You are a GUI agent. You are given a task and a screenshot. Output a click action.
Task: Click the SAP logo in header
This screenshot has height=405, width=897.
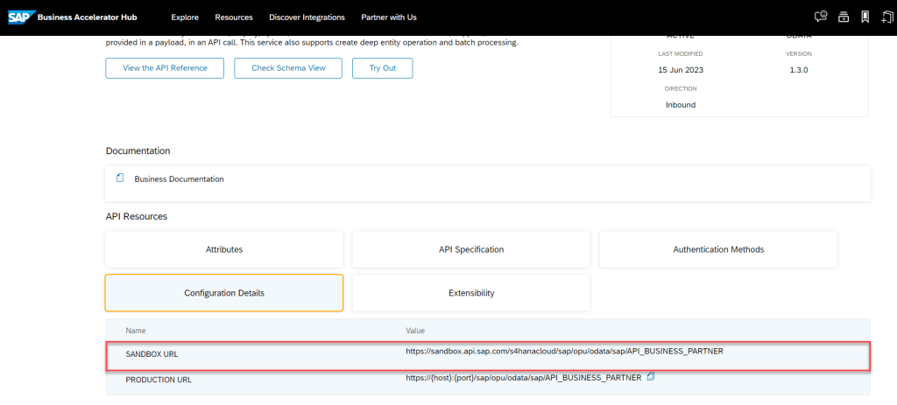tap(20, 17)
